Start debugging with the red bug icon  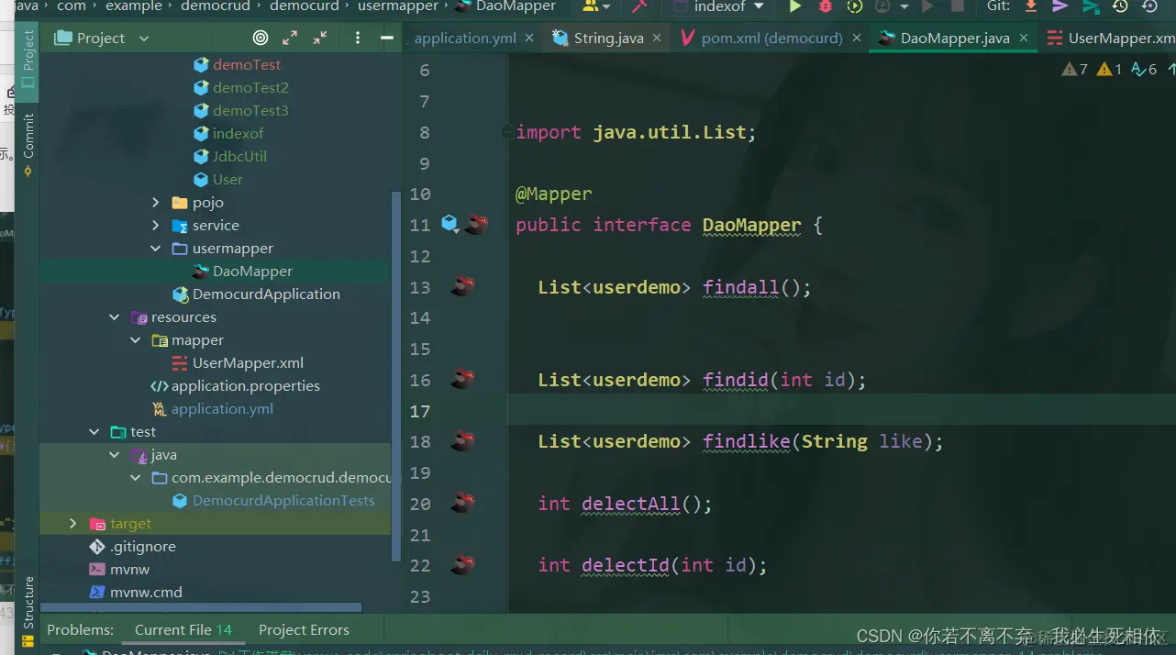click(x=825, y=6)
